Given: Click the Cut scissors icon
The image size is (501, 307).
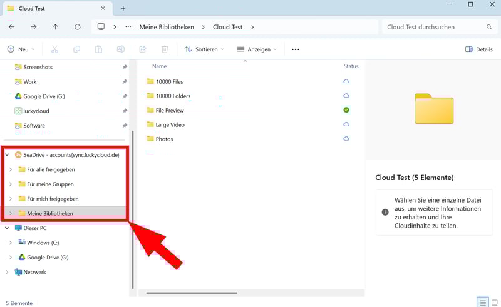Looking at the screenshot, I should 54,49.
